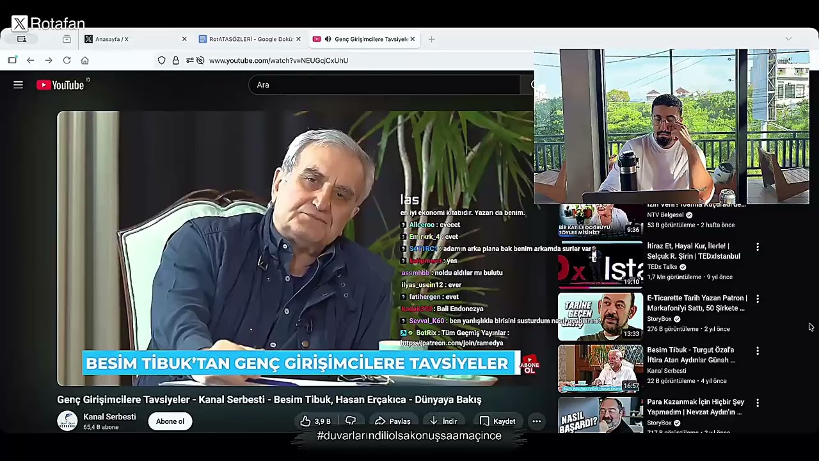Show site info via the padlock icon
Screen dimensions: 819x461
pyautogui.click(x=175, y=60)
